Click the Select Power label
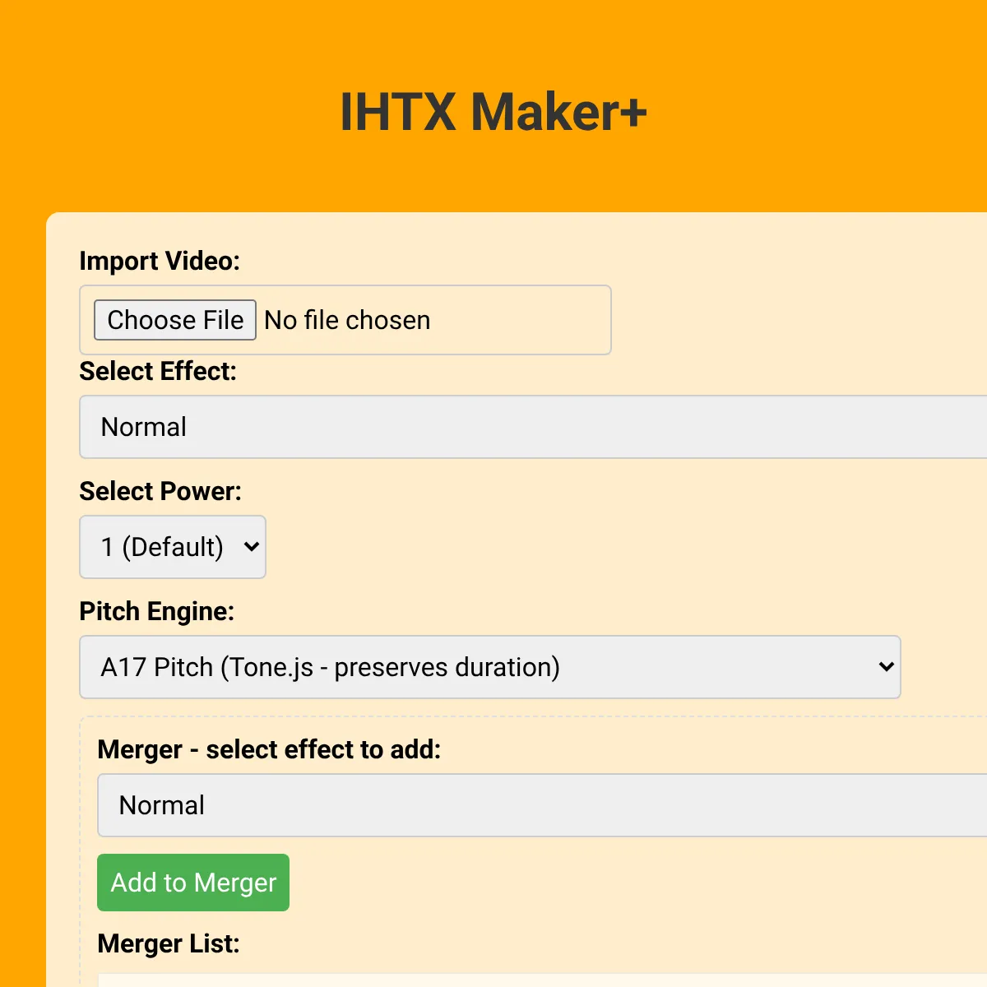The image size is (987, 987). tap(160, 491)
